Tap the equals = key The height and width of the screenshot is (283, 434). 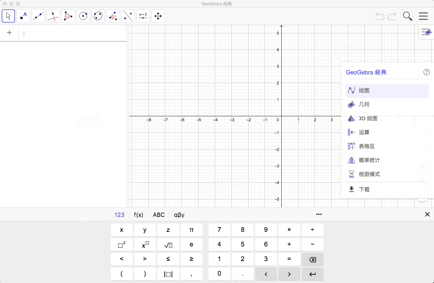[289, 259]
